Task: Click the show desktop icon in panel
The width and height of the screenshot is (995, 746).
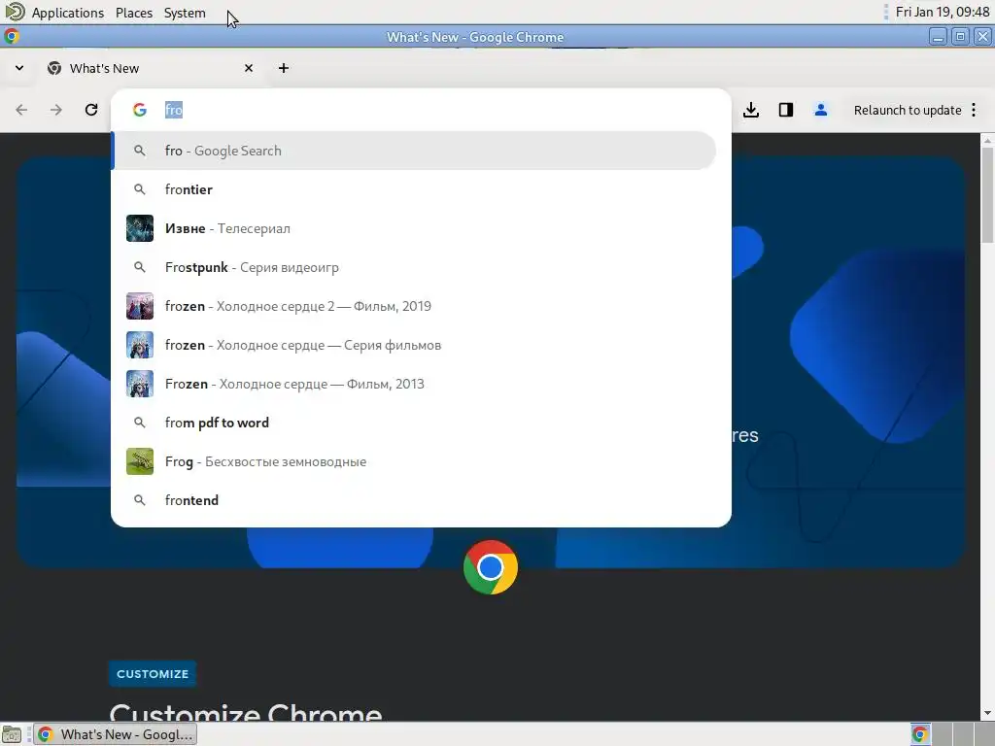Action: click(12, 734)
